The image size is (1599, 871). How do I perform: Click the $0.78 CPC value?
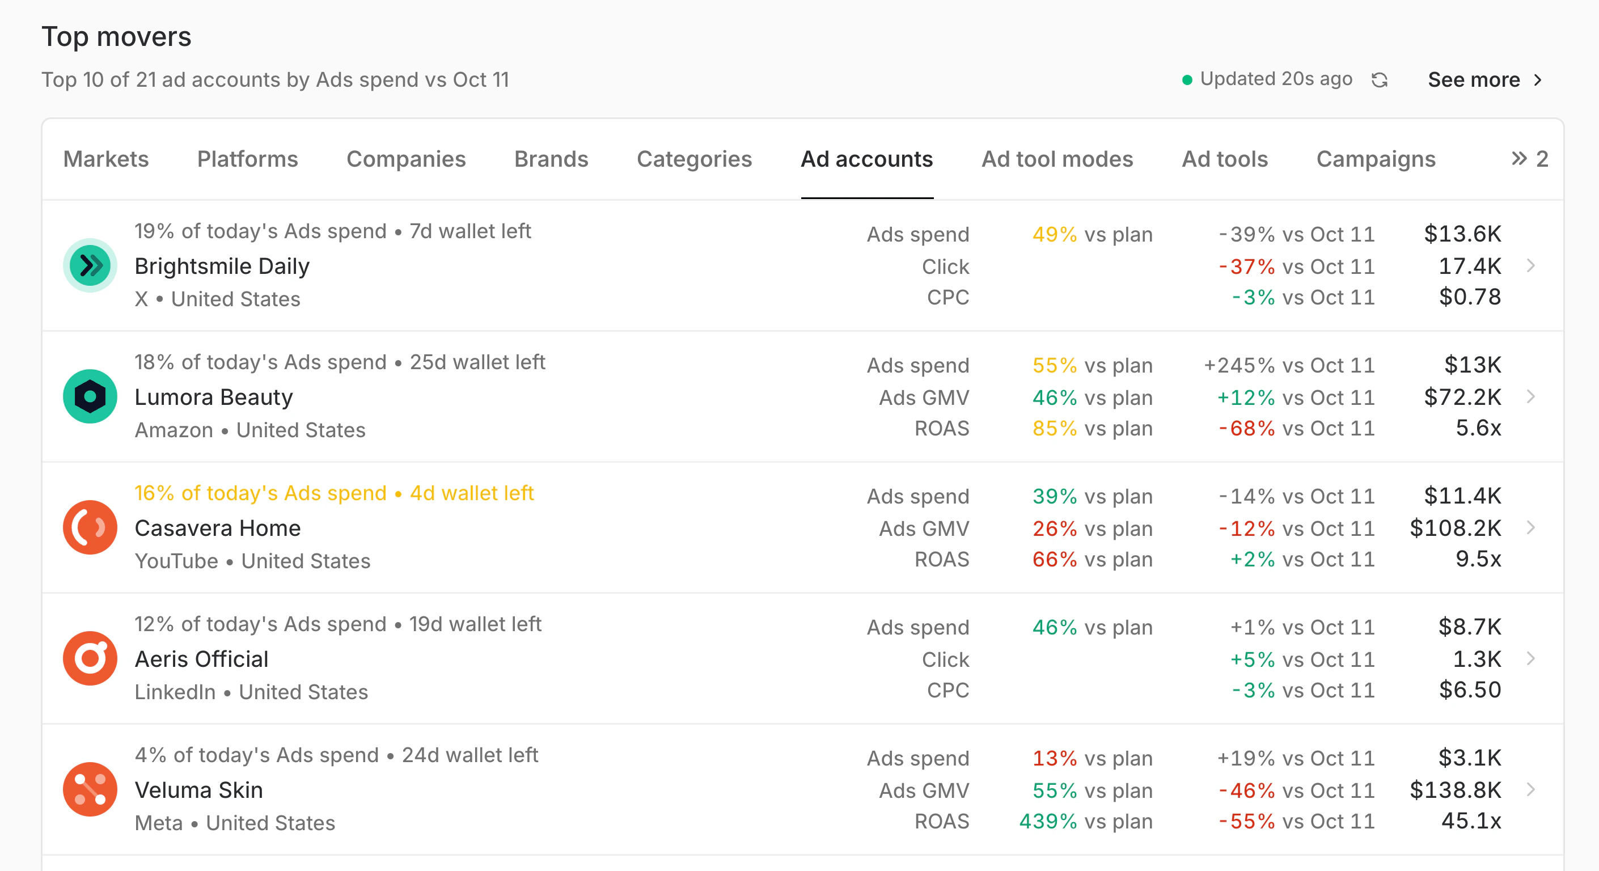click(x=1470, y=297)
